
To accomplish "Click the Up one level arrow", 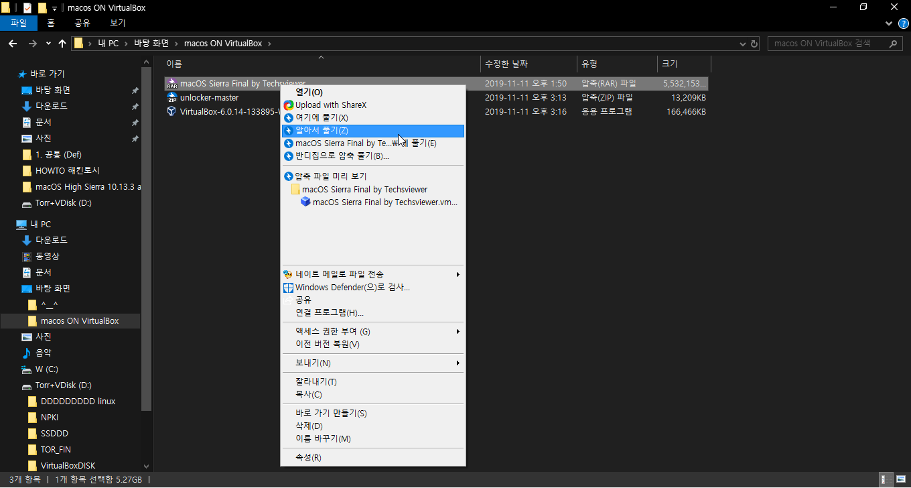I will 62,44.
